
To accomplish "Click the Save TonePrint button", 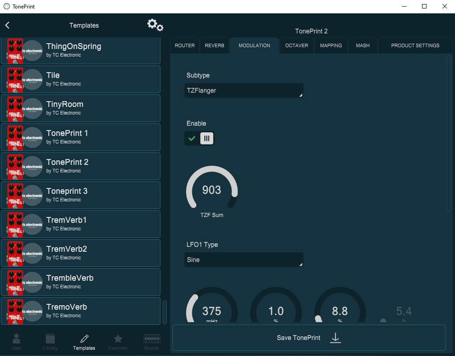I will [x=309, y=338].
